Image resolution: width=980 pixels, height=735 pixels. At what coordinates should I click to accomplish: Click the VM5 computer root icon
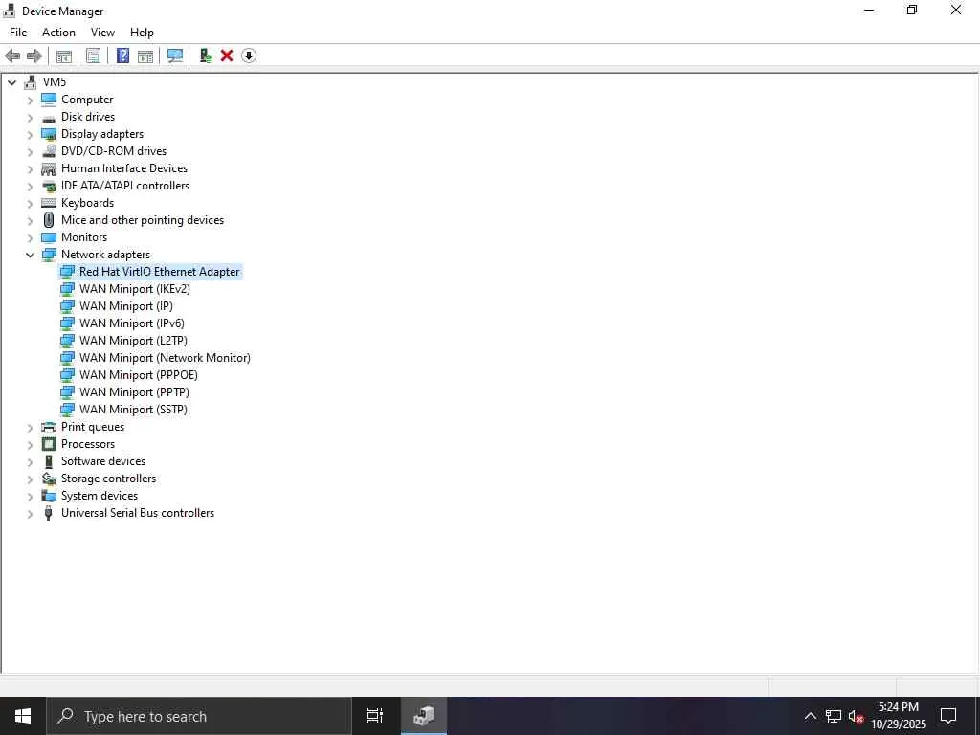pos(30,82)
